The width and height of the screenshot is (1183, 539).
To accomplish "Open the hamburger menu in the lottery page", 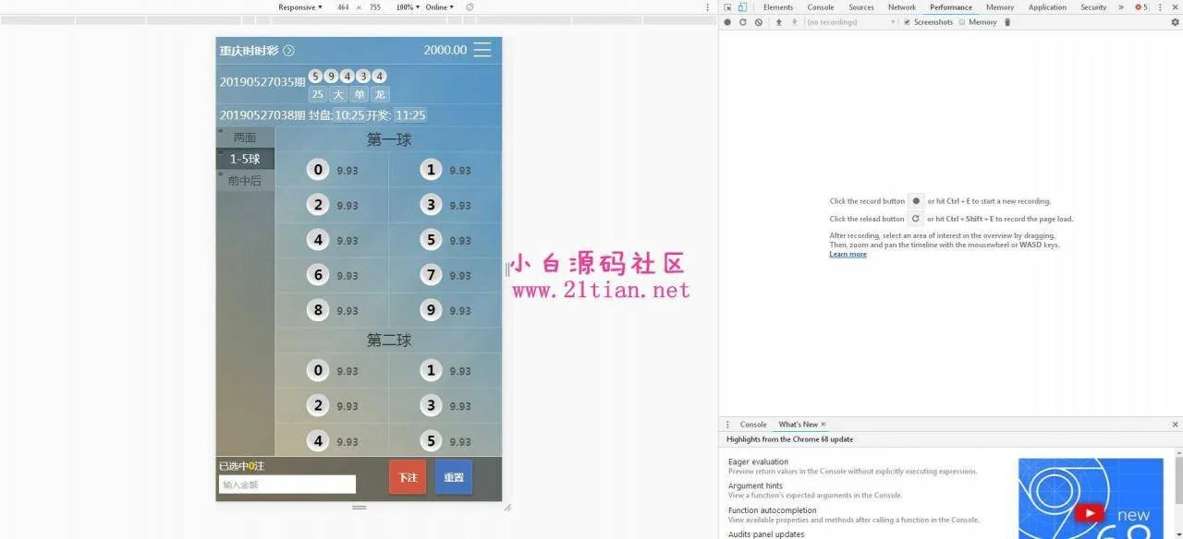I will pos(482,50).
